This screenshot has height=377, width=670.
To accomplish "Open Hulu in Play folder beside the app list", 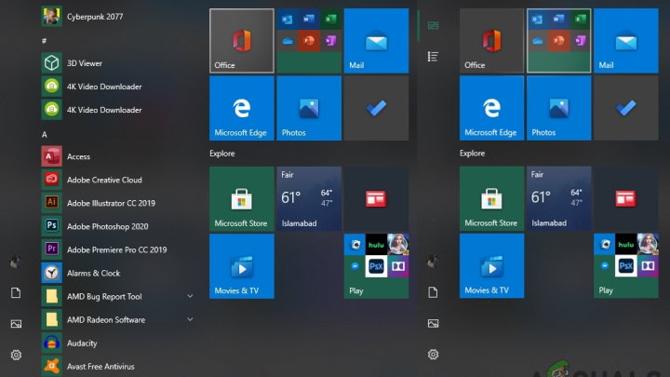I will pos(377,245).
